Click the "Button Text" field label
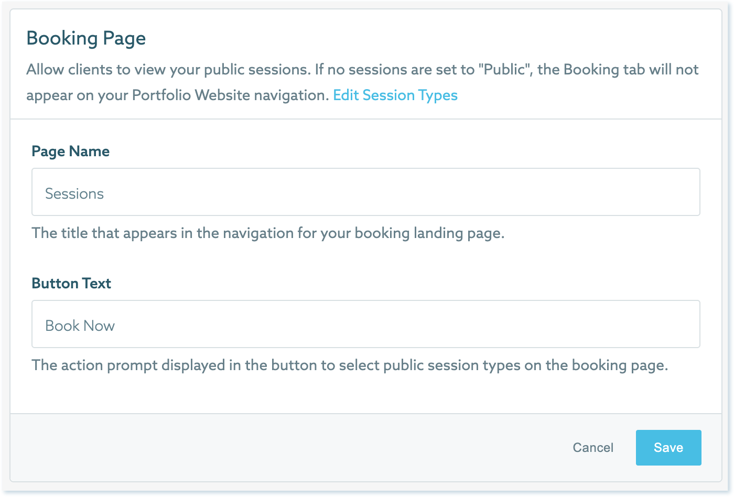The image size is (734, 497). tap(71, 284)
